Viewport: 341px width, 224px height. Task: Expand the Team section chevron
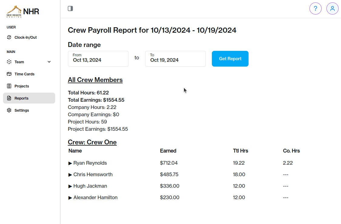coord(49,61)
